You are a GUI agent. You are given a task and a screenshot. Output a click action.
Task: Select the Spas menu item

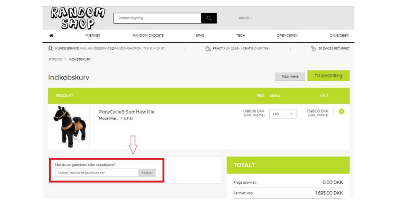(x=200, y=36)
